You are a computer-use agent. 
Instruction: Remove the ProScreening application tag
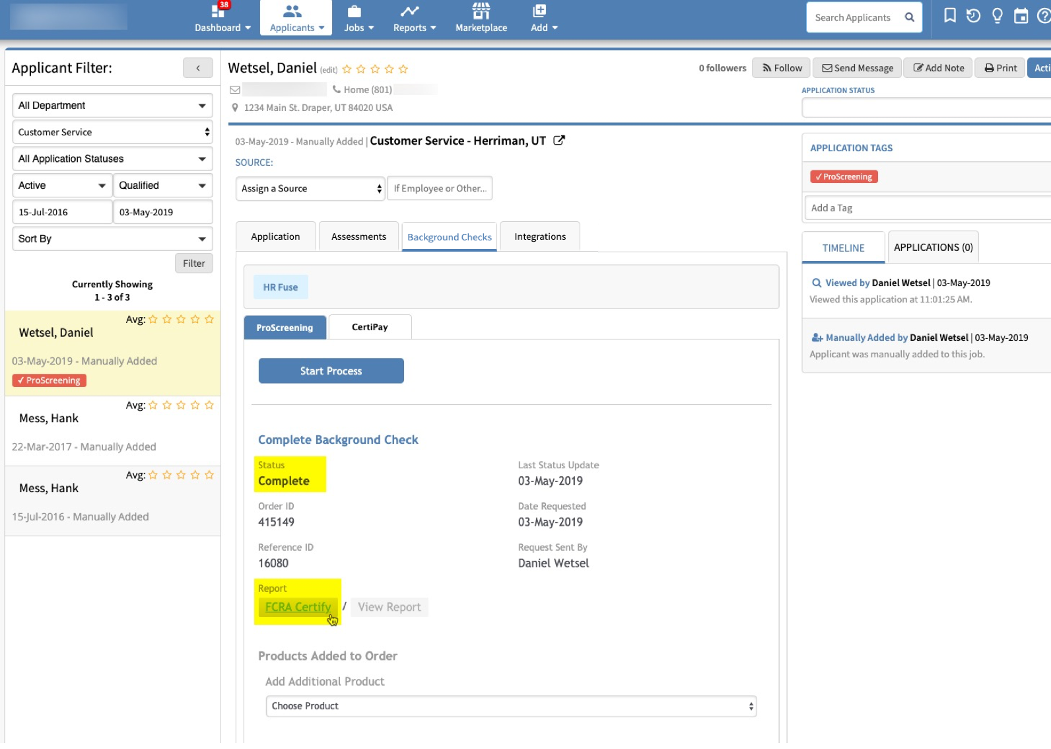[x=844, y=177]
